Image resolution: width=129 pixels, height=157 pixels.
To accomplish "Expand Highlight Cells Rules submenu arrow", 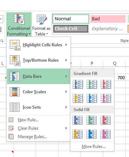I will tap(66, 45).
